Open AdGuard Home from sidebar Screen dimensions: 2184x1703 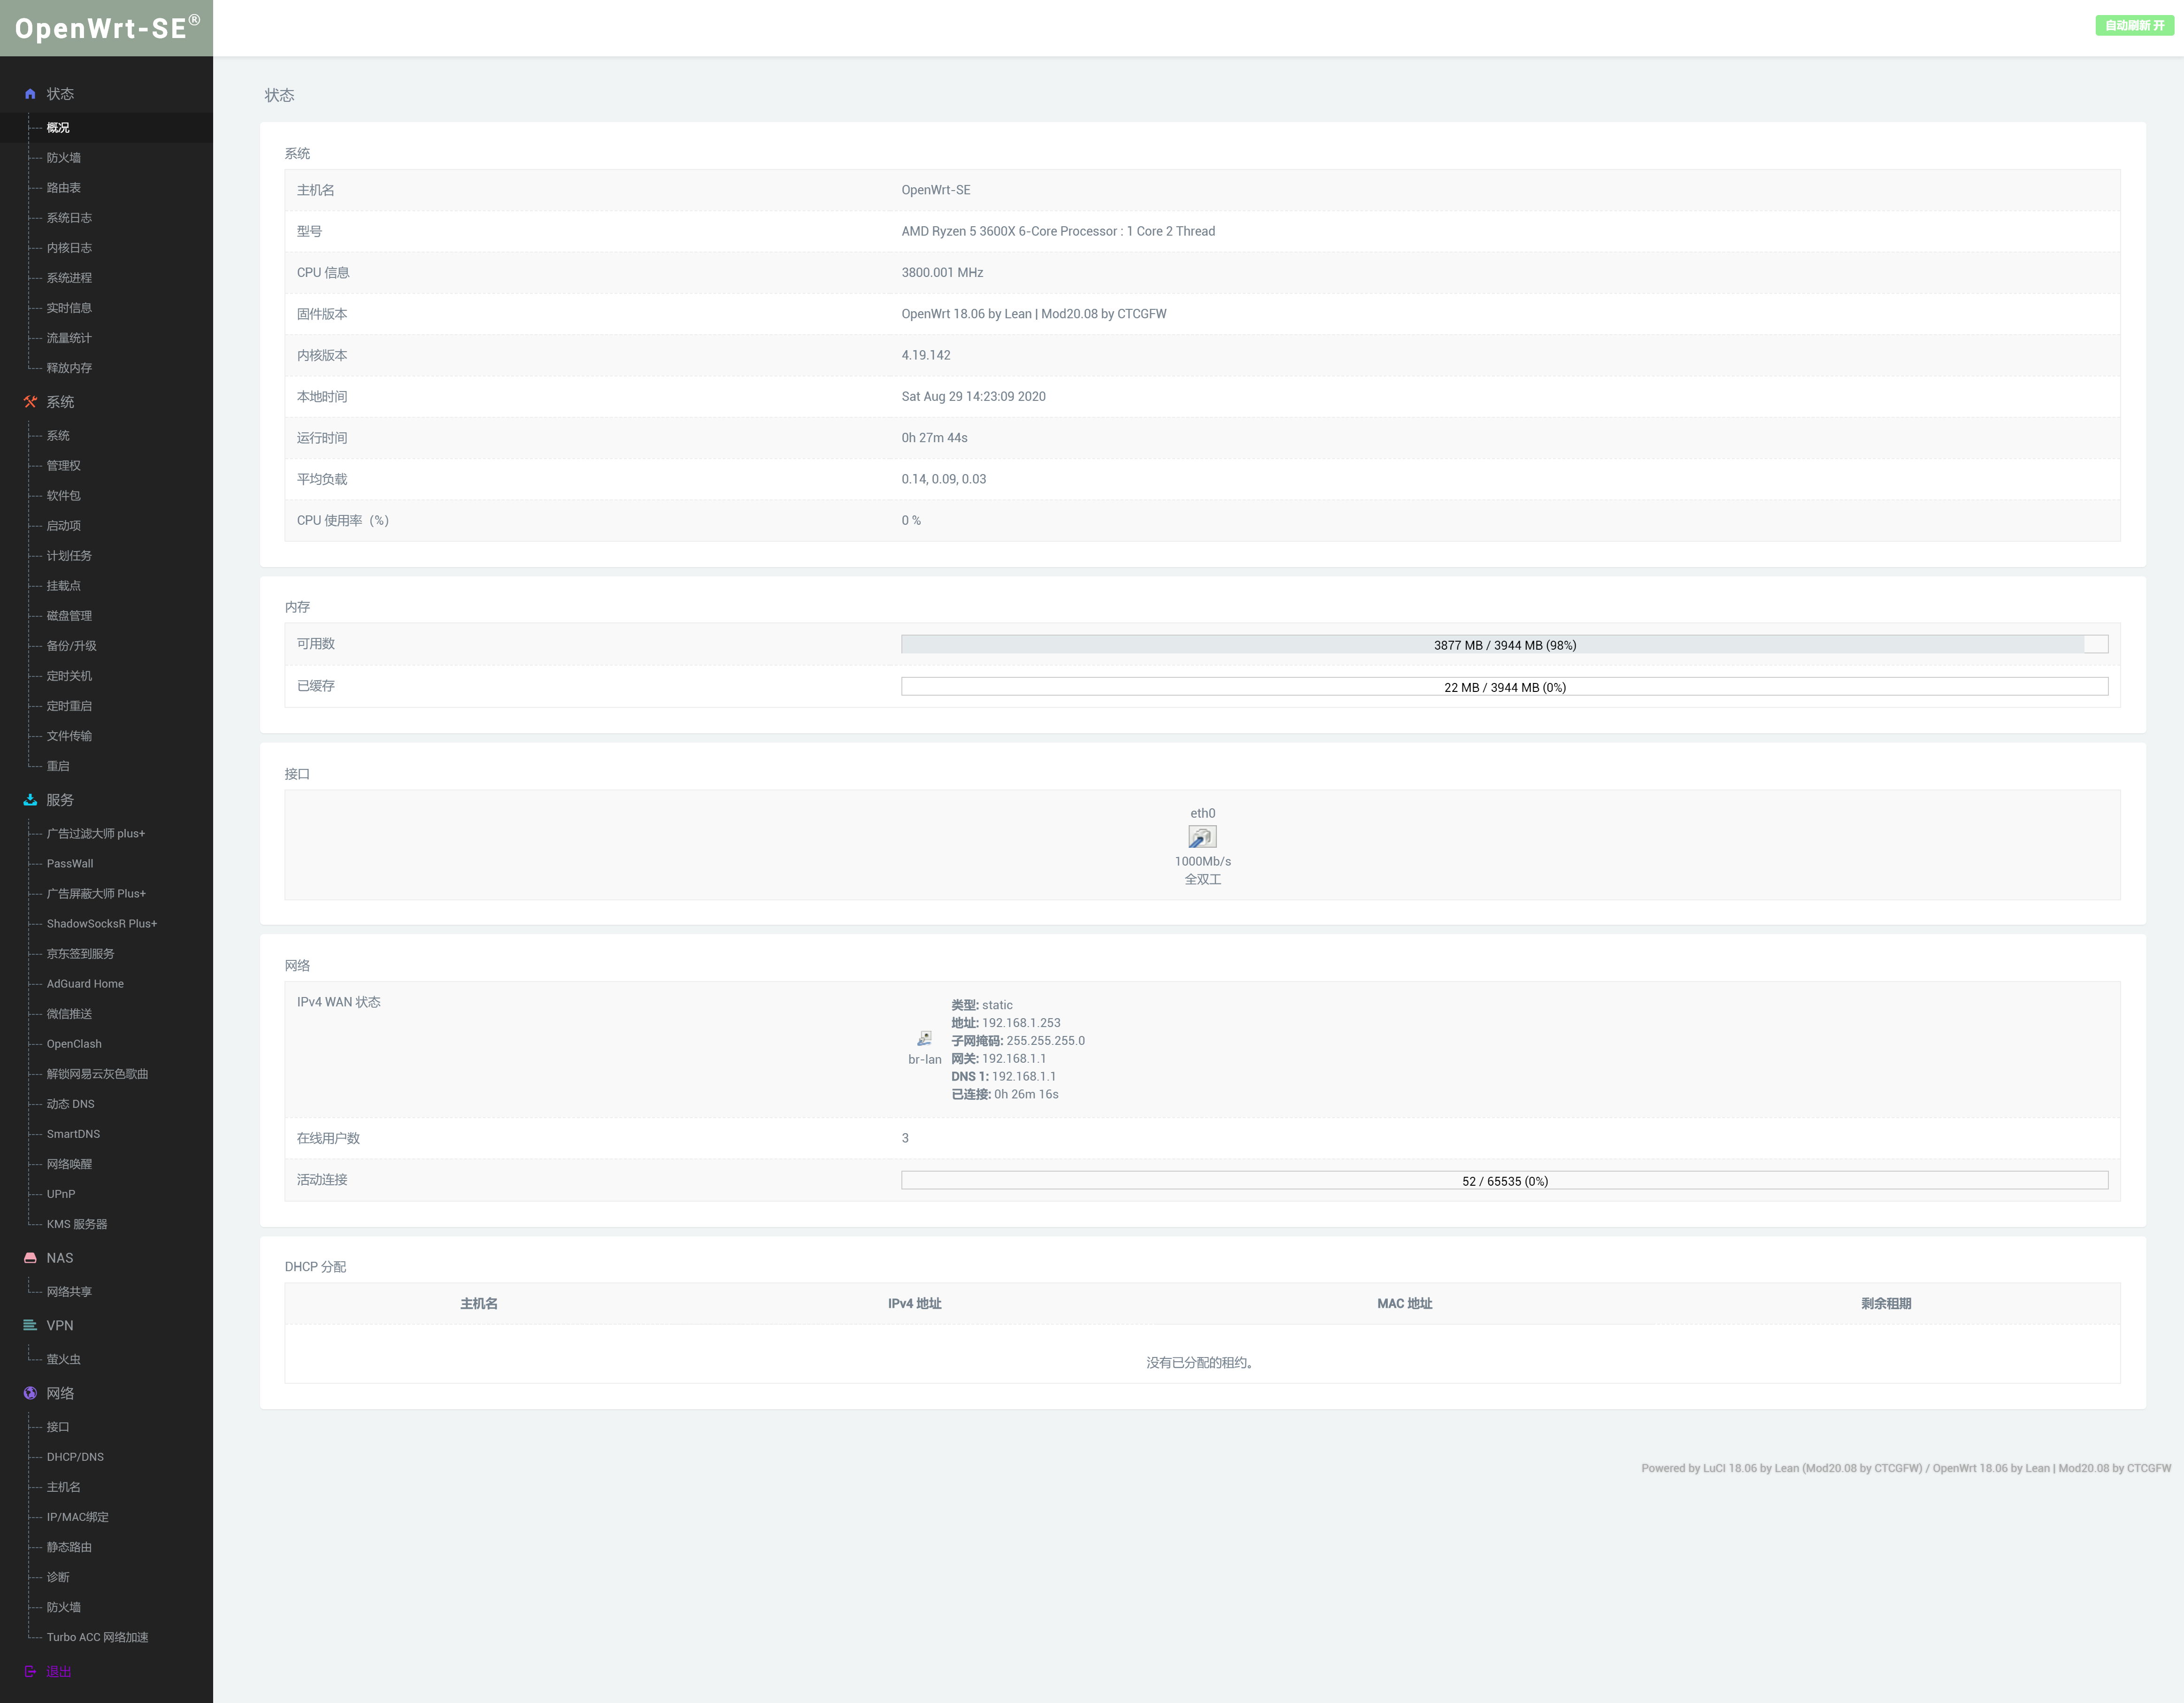(x=85, y=984)
